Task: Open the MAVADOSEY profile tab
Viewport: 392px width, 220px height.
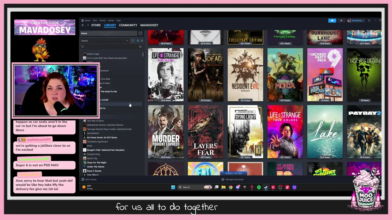Action: 149,25
